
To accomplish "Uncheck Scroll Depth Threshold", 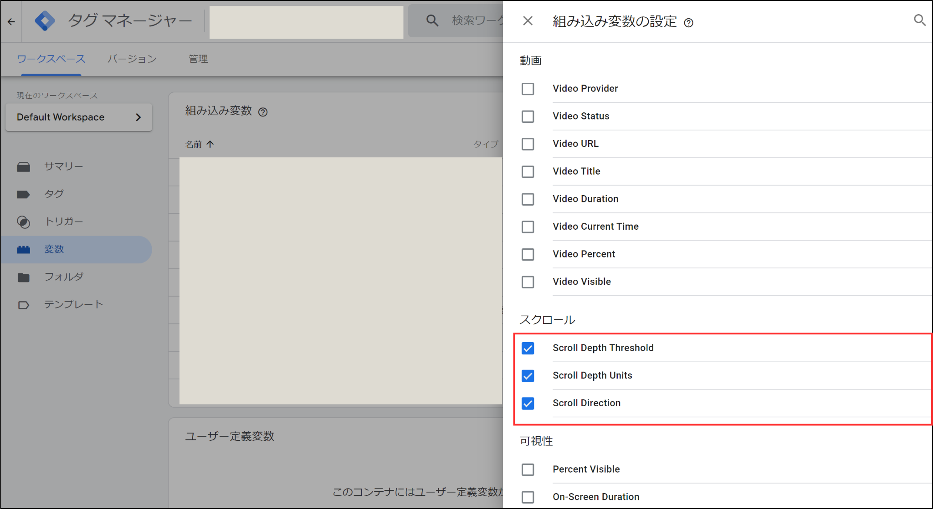I will click(528, 348).
